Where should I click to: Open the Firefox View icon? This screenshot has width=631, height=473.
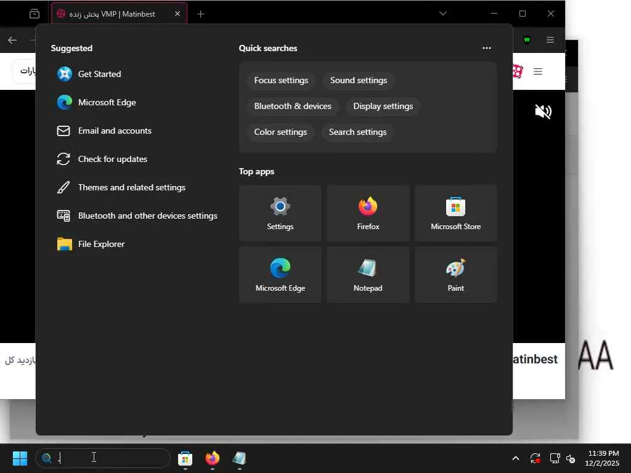pos(35,14)
